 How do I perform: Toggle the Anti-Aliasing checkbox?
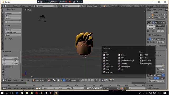(x=150, y=35)
